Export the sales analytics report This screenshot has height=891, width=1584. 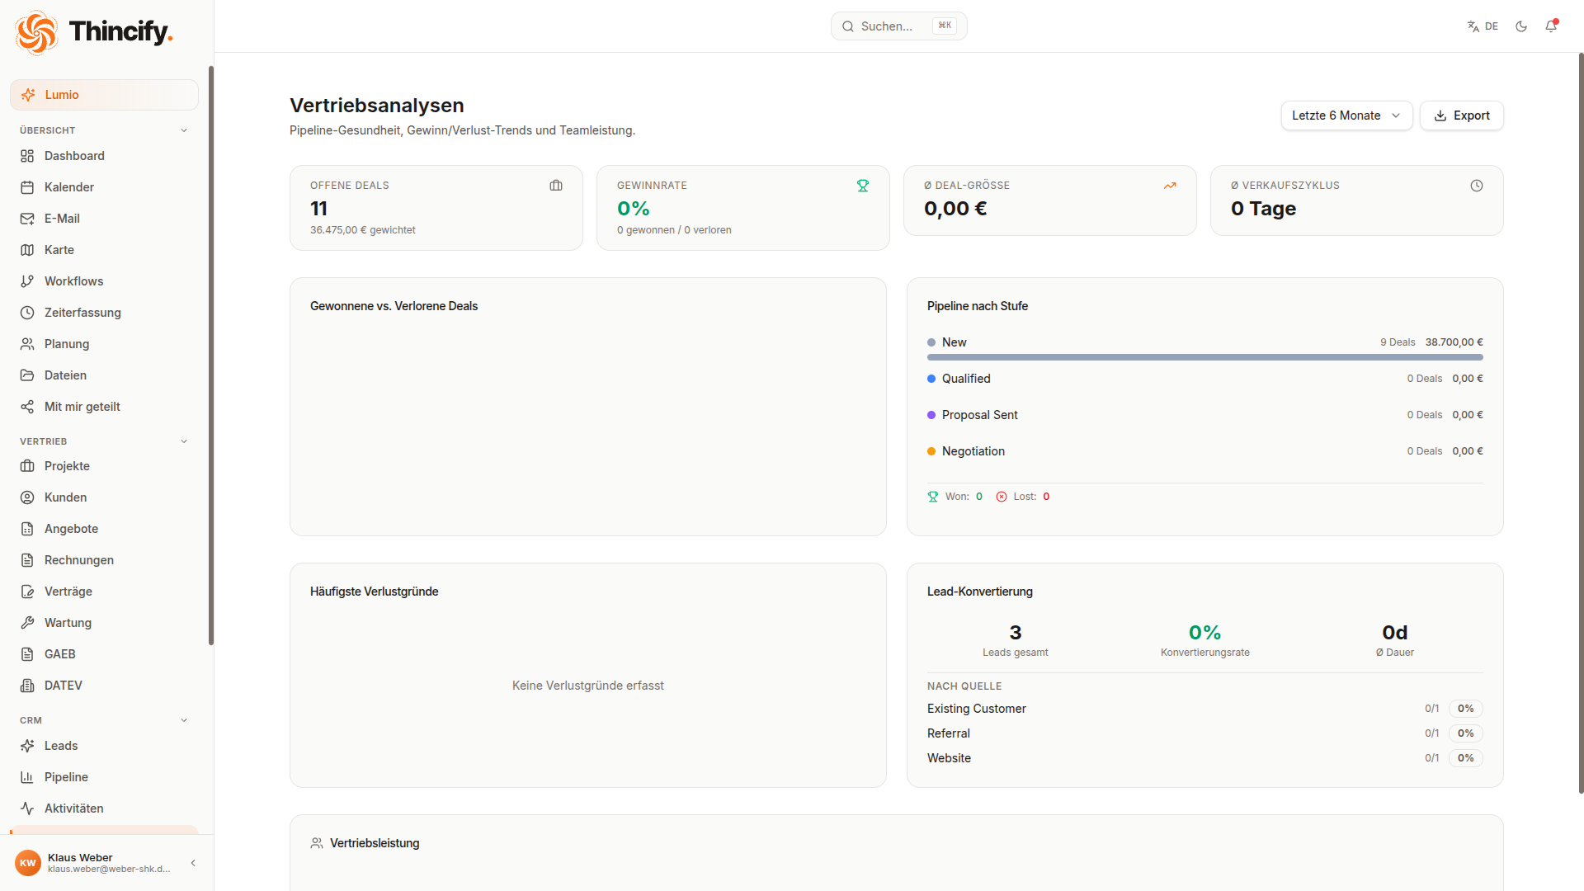[x=1461, y=115]
